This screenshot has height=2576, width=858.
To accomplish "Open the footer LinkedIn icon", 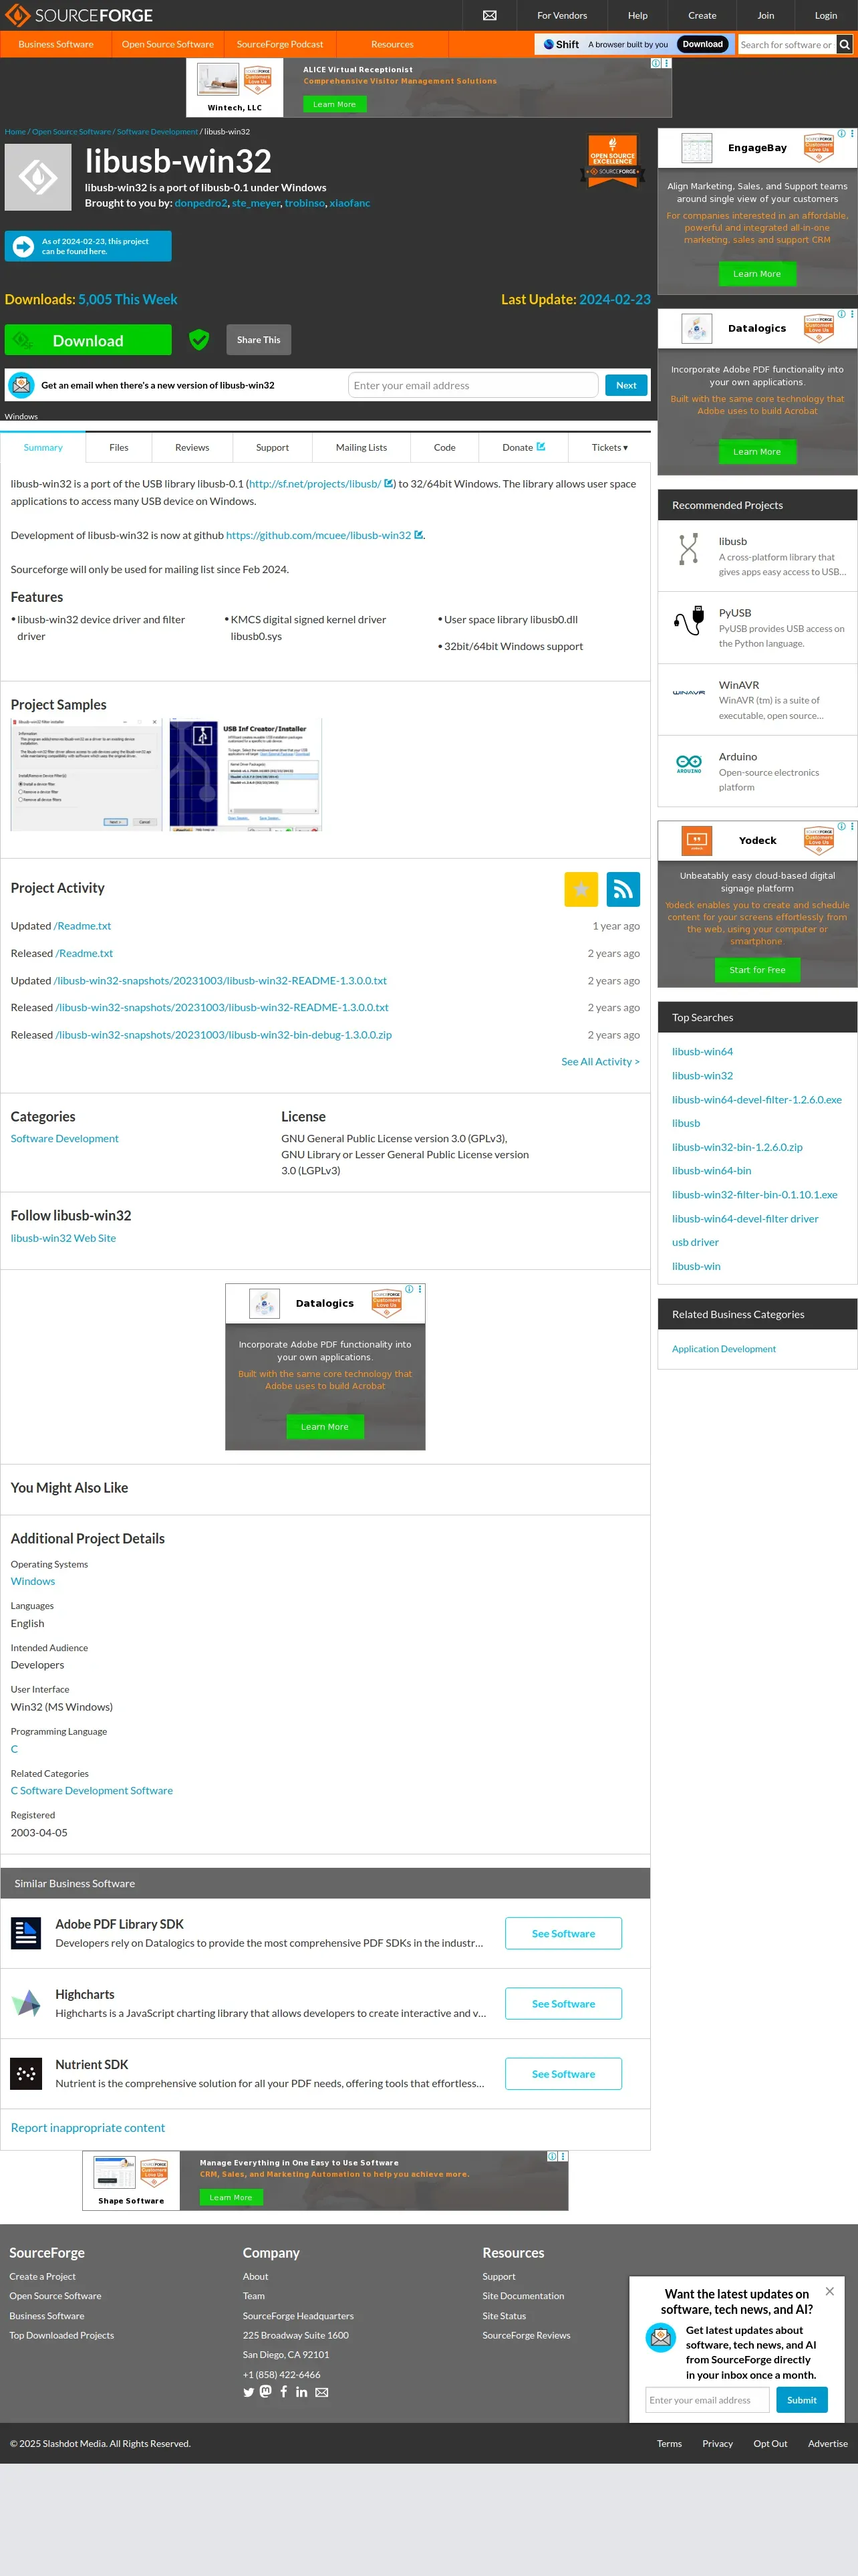I will tap(301, 2392).
